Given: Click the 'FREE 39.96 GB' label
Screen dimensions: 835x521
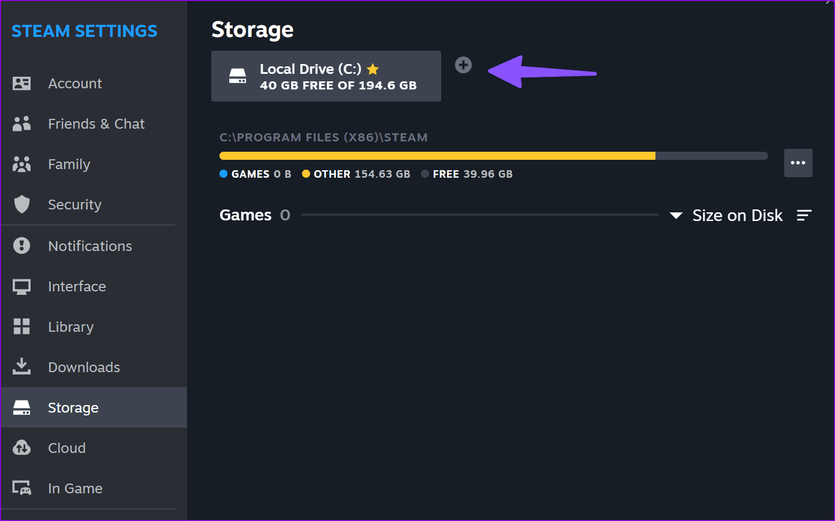Looking at the screenshot, I should [x=473, y=174].
